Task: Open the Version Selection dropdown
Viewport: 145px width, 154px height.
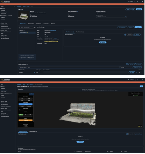Action: pyautogui.click(x=111, y=17)
